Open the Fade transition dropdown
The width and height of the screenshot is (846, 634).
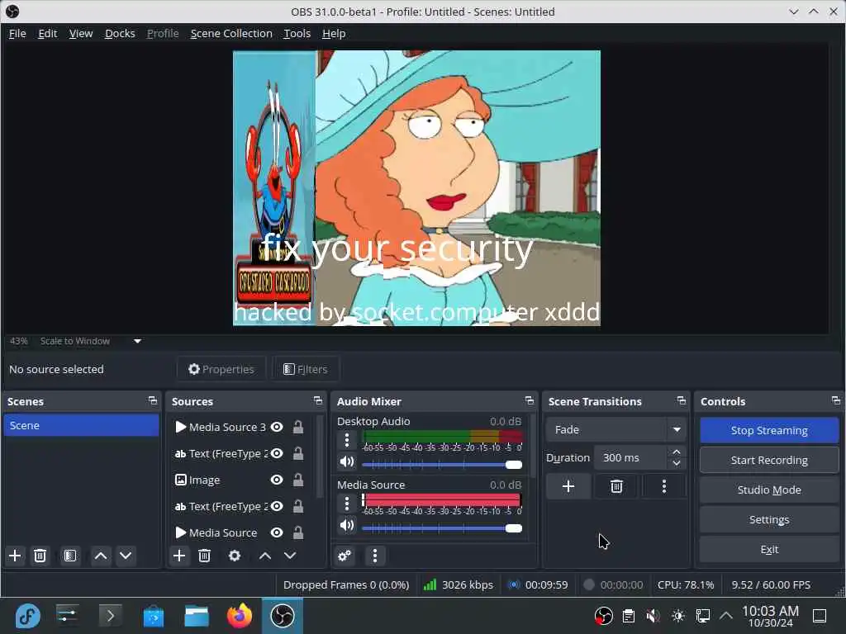(x=616, y=429)
